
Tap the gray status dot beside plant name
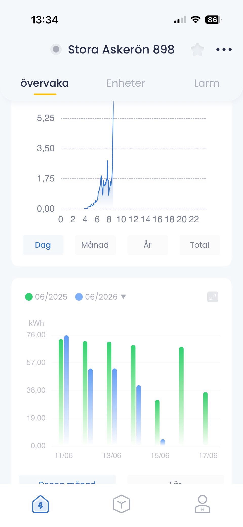[x=56, y=49]
